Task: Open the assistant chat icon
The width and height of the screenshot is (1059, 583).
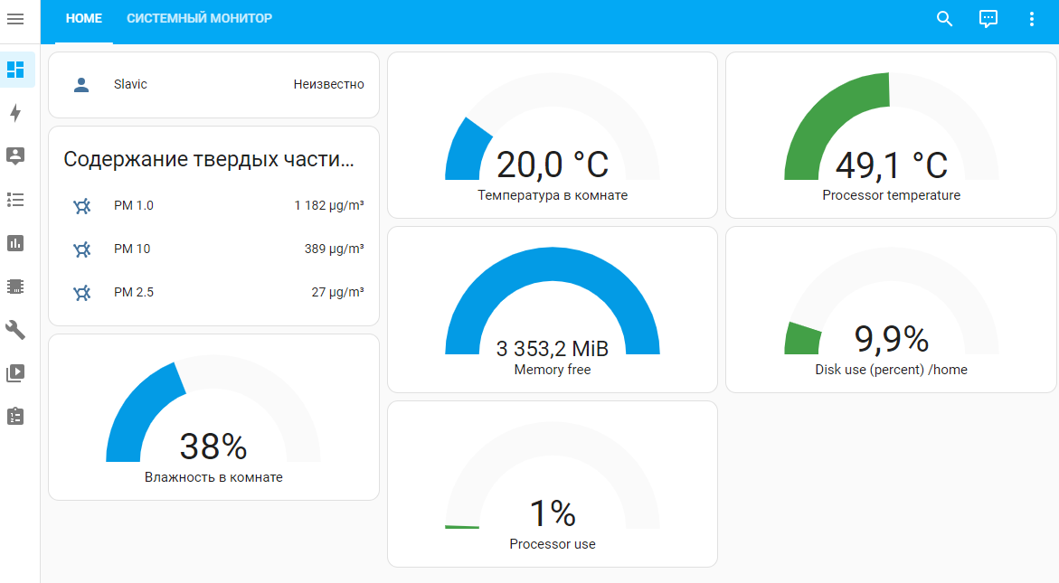Action: click(988, 19)
